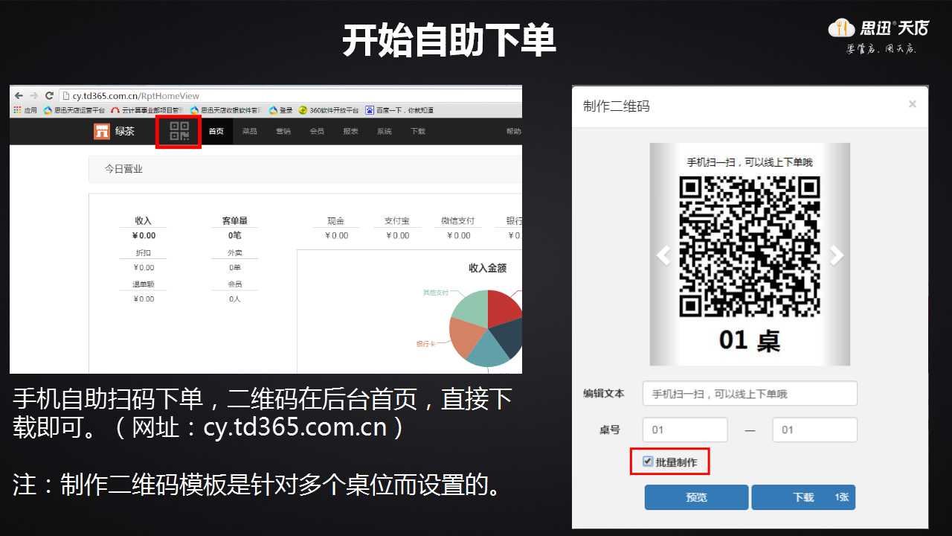This screenshot has height=536, width=952.
Task: Click the 会员 0人 statistic label
Action: tap(235, 284)
